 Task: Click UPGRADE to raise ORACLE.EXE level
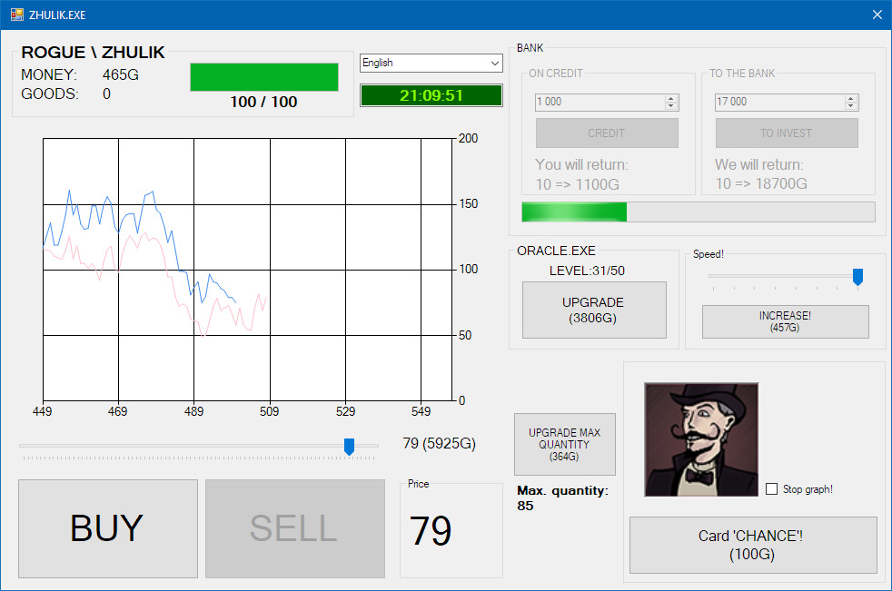click(x=594, y=310)
